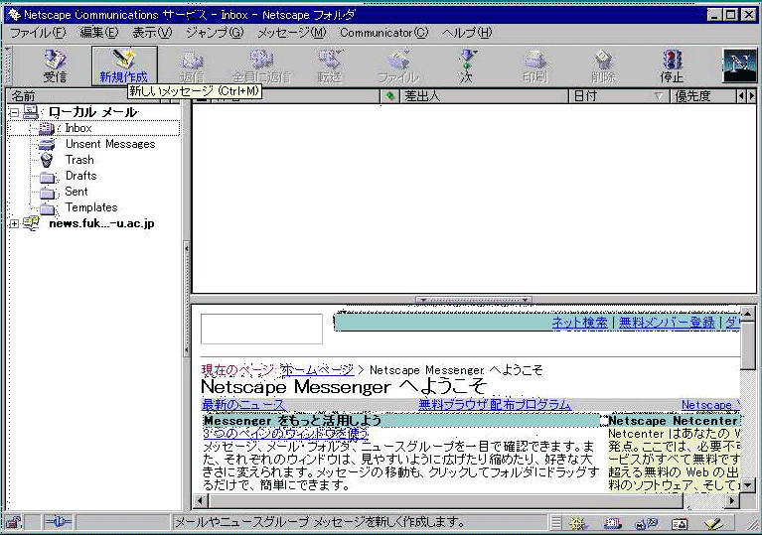Open the ジャンプ(G) menu
The height and width of the screenshot is (535, 762).
[x=215, y=33]
